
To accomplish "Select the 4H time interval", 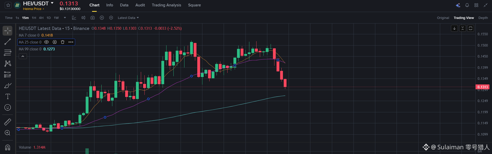I will [41, 18].
